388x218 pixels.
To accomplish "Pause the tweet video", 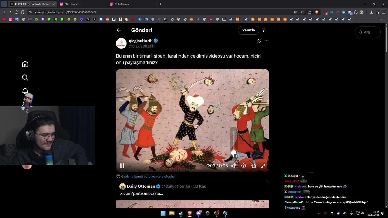I will pyautogui.click(x=122, y=166).
